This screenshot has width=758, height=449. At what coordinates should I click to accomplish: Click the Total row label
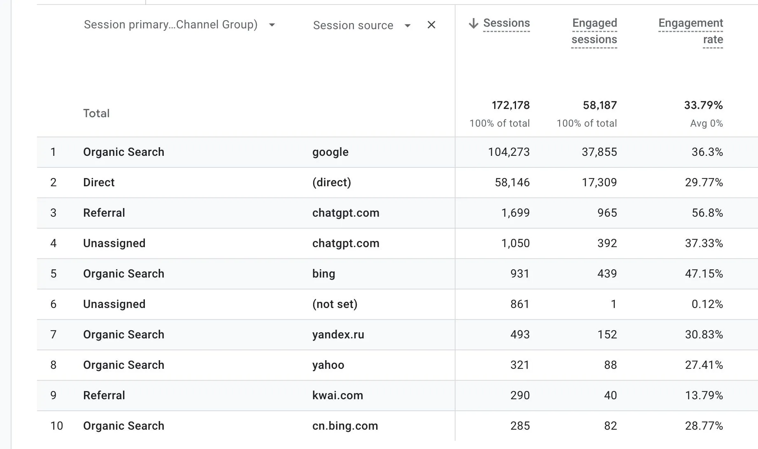[96, 113]
